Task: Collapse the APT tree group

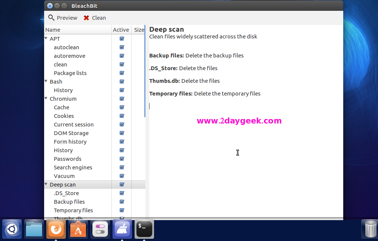Action: pos(46,38)
